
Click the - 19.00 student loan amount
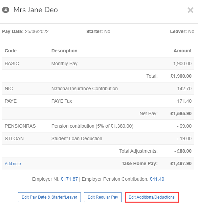[184, 138]
